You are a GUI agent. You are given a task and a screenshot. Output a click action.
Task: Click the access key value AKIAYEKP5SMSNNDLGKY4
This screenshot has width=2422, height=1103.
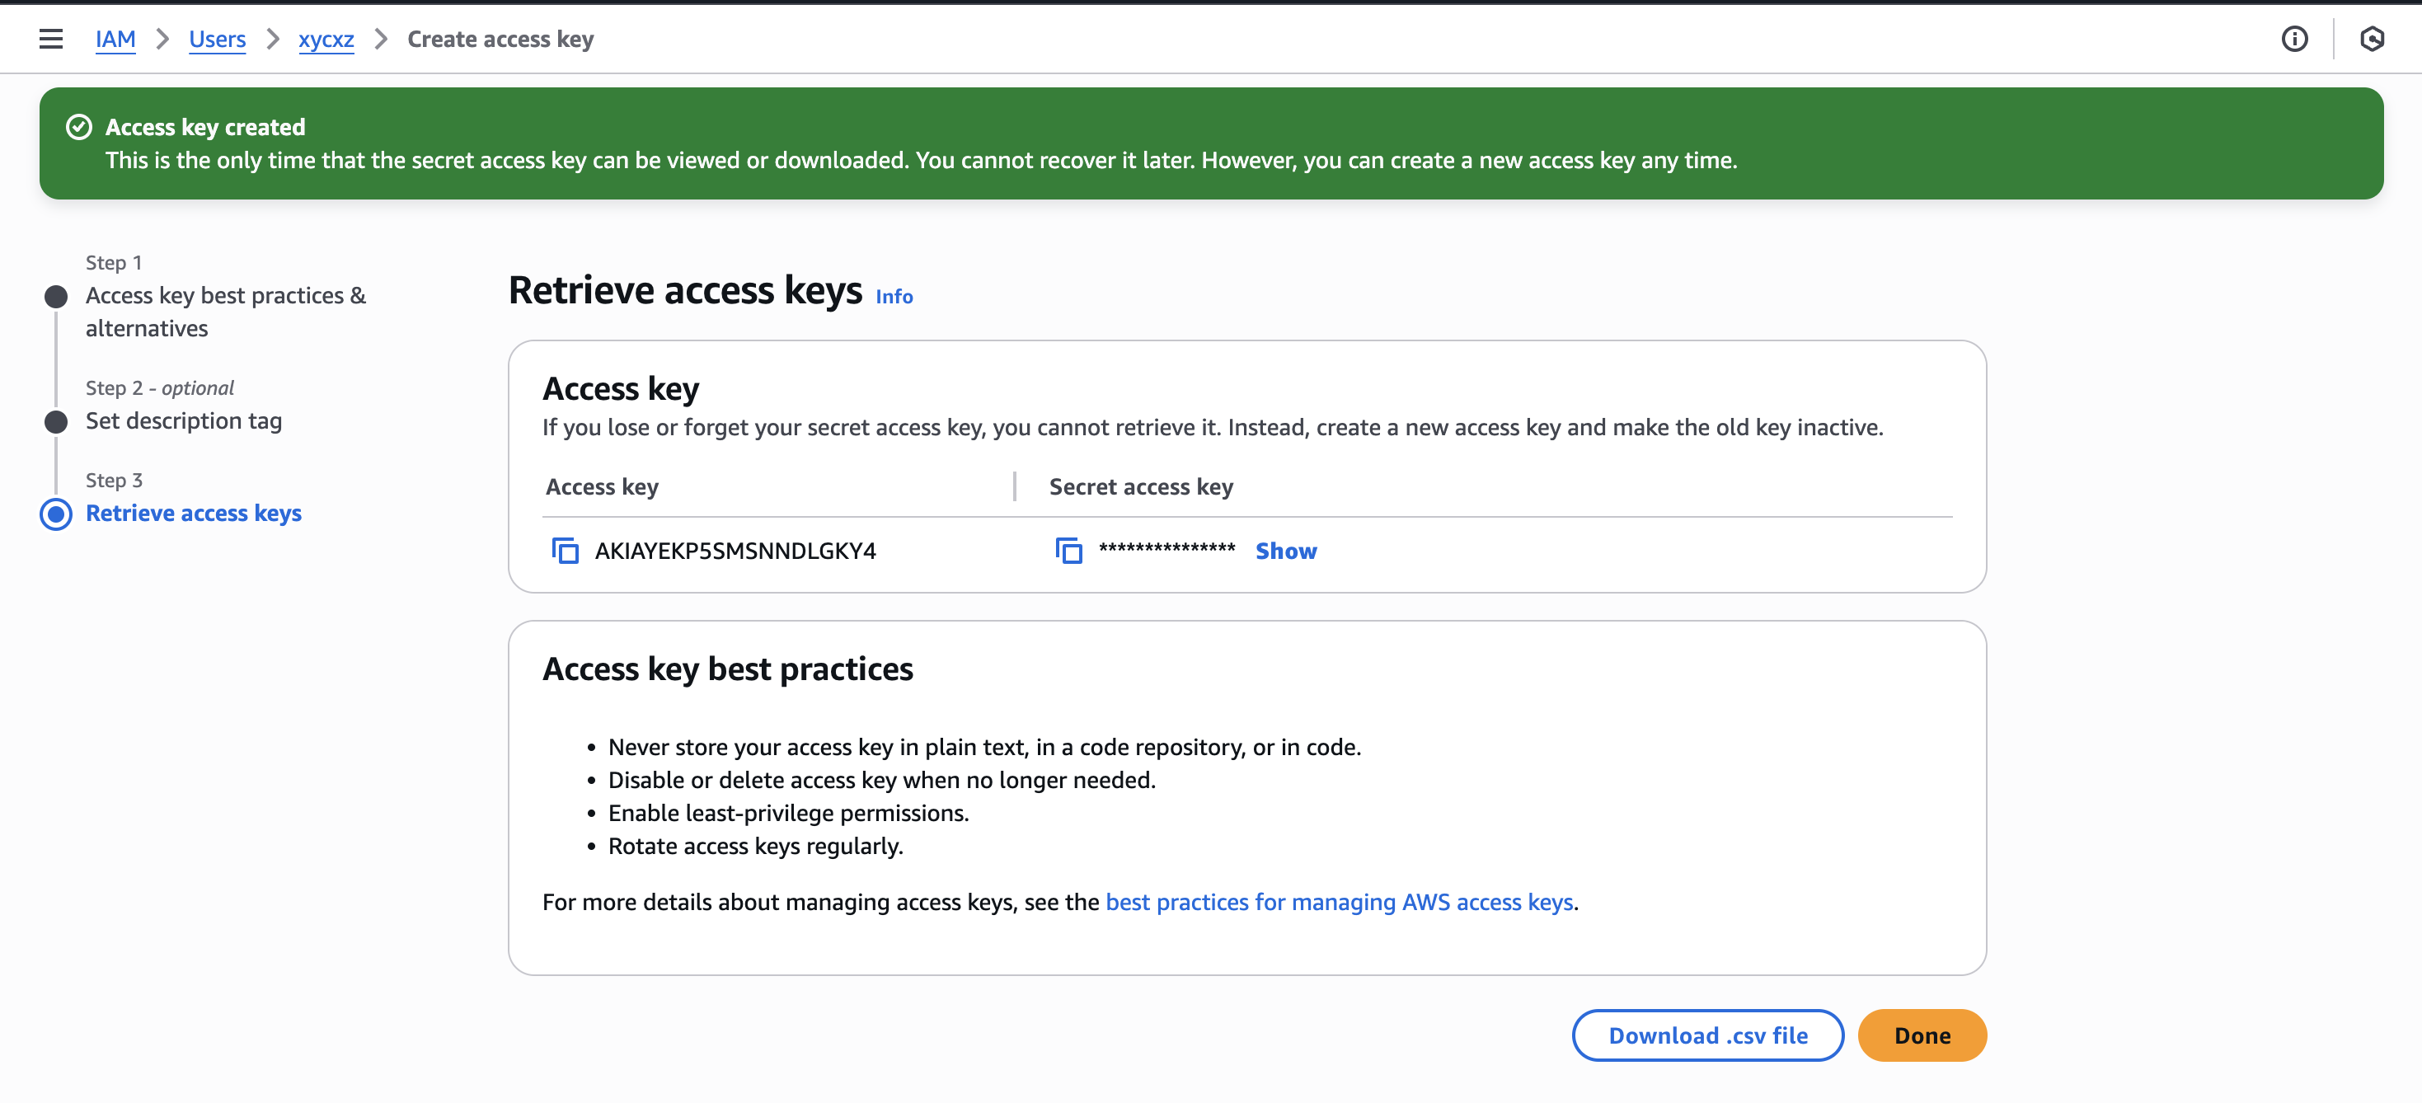pos(735,551)
